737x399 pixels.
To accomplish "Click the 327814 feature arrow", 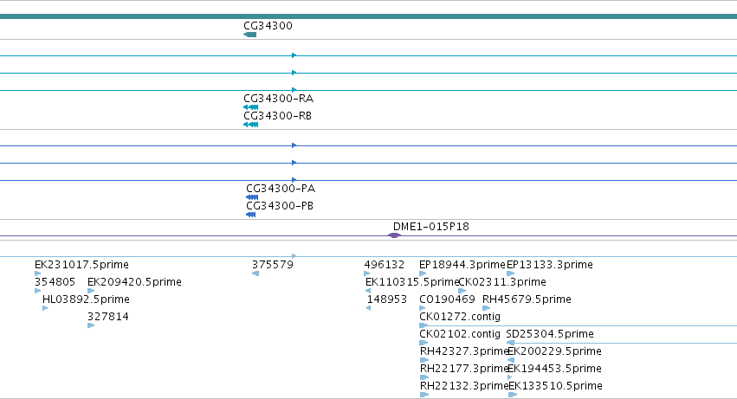I will click(x=91, y=325).
